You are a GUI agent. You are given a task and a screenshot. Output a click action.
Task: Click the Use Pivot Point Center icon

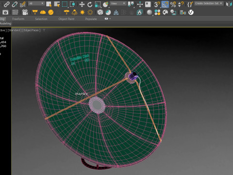pyautogui.click(x=131, y=4)
